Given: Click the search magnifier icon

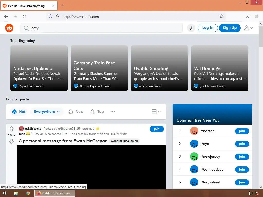Looking at the screenshot, I should 26,28.
